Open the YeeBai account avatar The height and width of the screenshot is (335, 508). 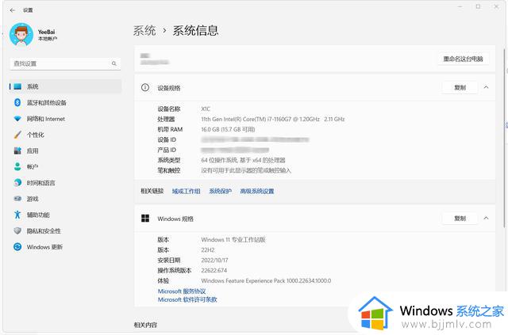pos(21,35)
